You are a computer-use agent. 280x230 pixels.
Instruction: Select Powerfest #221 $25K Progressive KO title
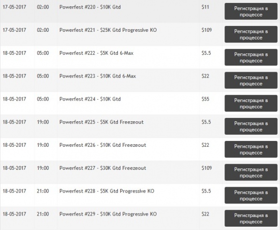click(108, 30)
